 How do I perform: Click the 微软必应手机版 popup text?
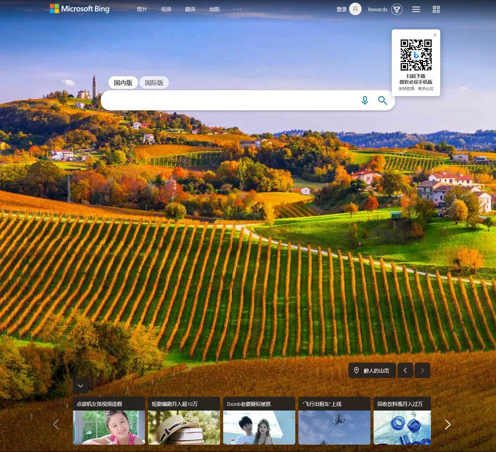click(416, 82)
